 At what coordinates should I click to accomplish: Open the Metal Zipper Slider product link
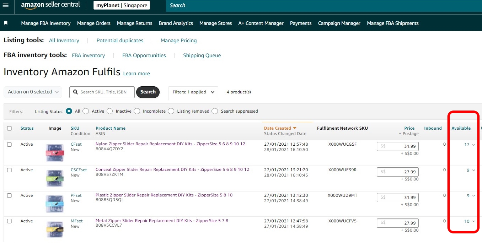pos(162,221)
